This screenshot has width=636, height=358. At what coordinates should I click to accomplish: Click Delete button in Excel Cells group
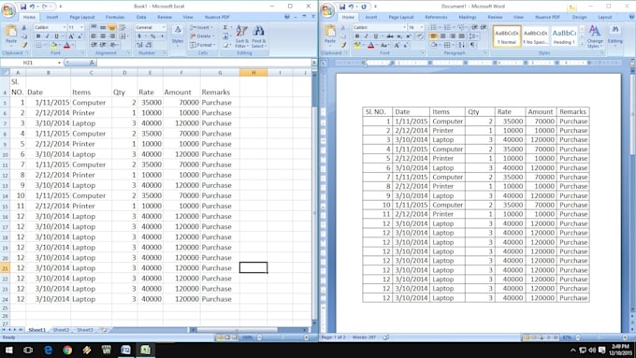coord(202,36)
